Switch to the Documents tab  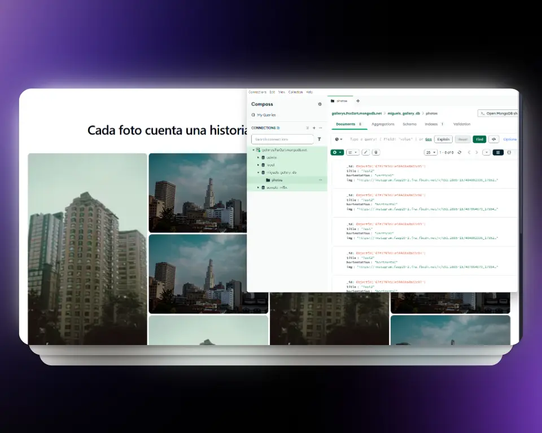(x=349, y=124)
